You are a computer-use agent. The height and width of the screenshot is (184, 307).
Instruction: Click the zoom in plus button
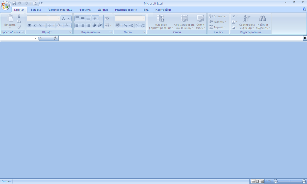tap(304, 181)
